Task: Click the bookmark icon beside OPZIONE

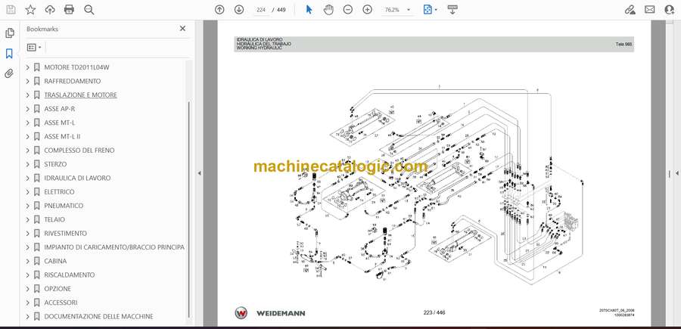Action: (x=36, y=289)
